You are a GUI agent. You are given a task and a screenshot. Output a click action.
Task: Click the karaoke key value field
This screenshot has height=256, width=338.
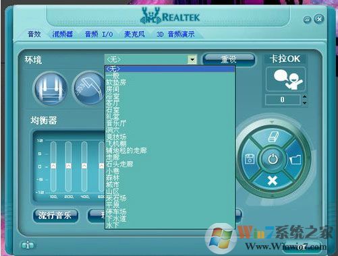[283, 100]
